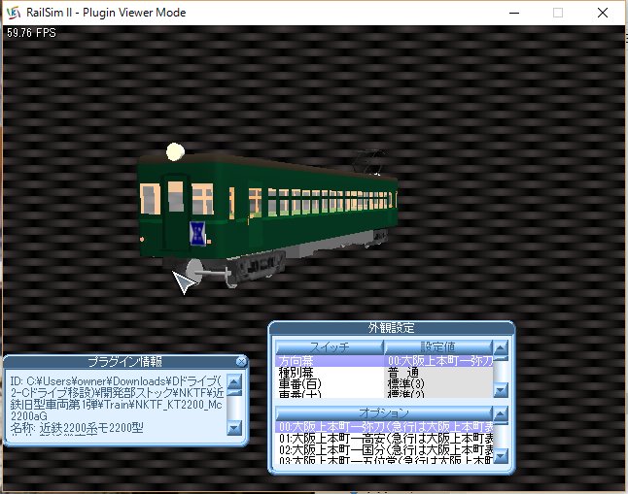Click the up arrow of the オプション list scrollbar
The height and width of the screenshot is (494, 628).
(501, 413)
